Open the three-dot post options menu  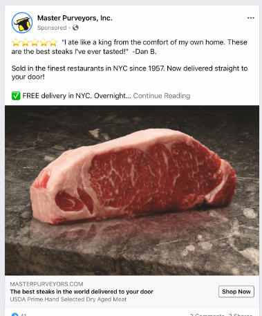coord(251,18)
